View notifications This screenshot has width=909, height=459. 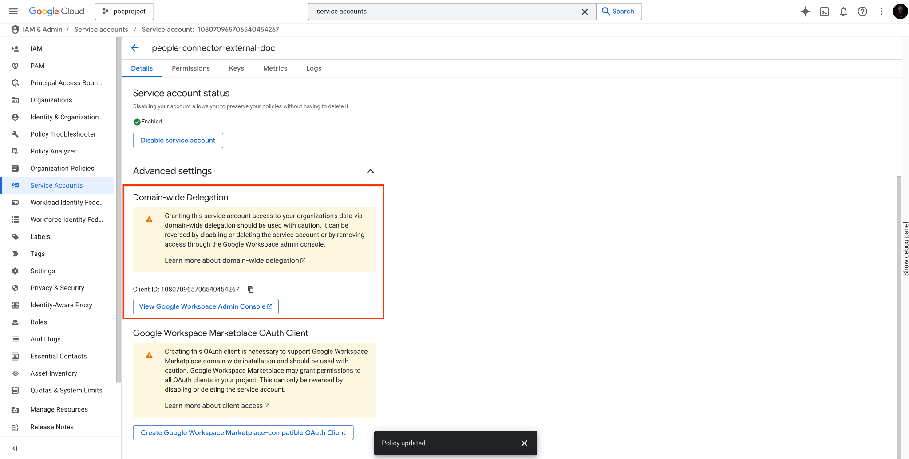pos(843,12)
